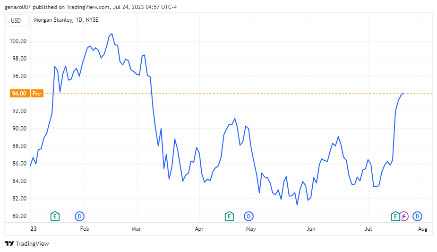Image resolution: width=437 pixels, height=252 pixels.
Task: Click the TradingView logo
Action: pyautogui.click(x=27, y=243)
